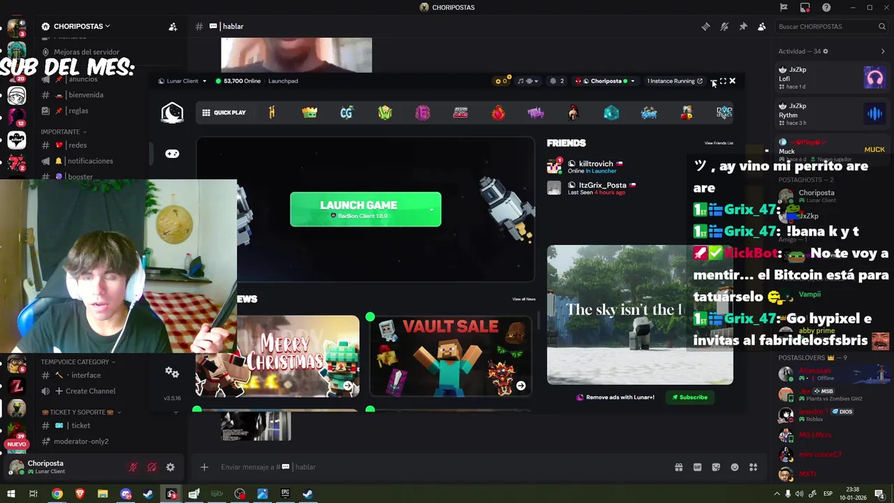The width and height of the screenshot is (894, 503).
Task: Click the View Friends List link
Action: pos(719,143)
